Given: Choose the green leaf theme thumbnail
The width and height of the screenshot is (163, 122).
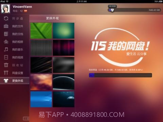Looking at the screenshot, I should point(41,30).
